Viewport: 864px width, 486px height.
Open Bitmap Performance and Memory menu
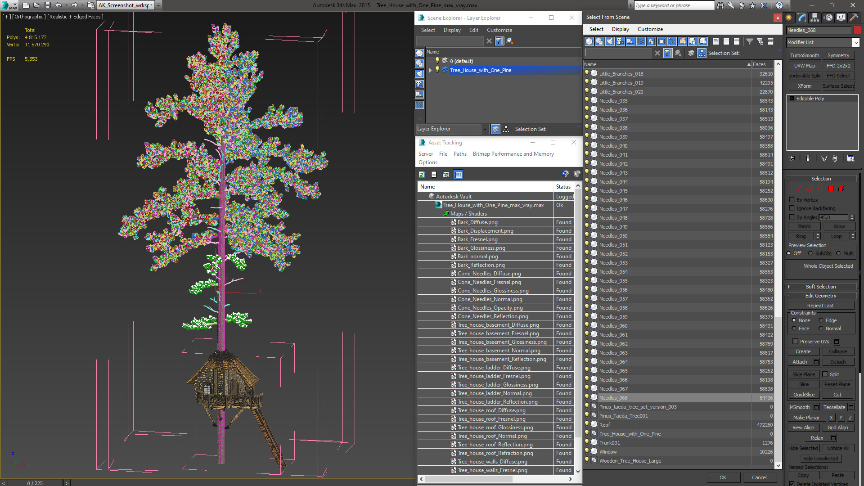click(x=513, y=154)
